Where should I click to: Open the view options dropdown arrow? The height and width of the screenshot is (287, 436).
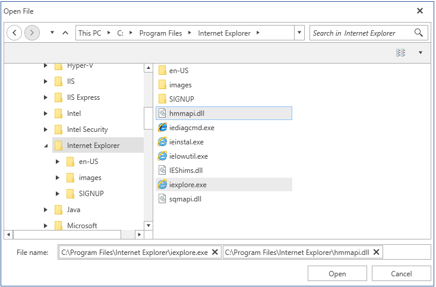pos(421,52)
